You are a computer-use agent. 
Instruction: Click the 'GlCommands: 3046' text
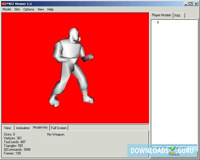[x=17, y=150]
